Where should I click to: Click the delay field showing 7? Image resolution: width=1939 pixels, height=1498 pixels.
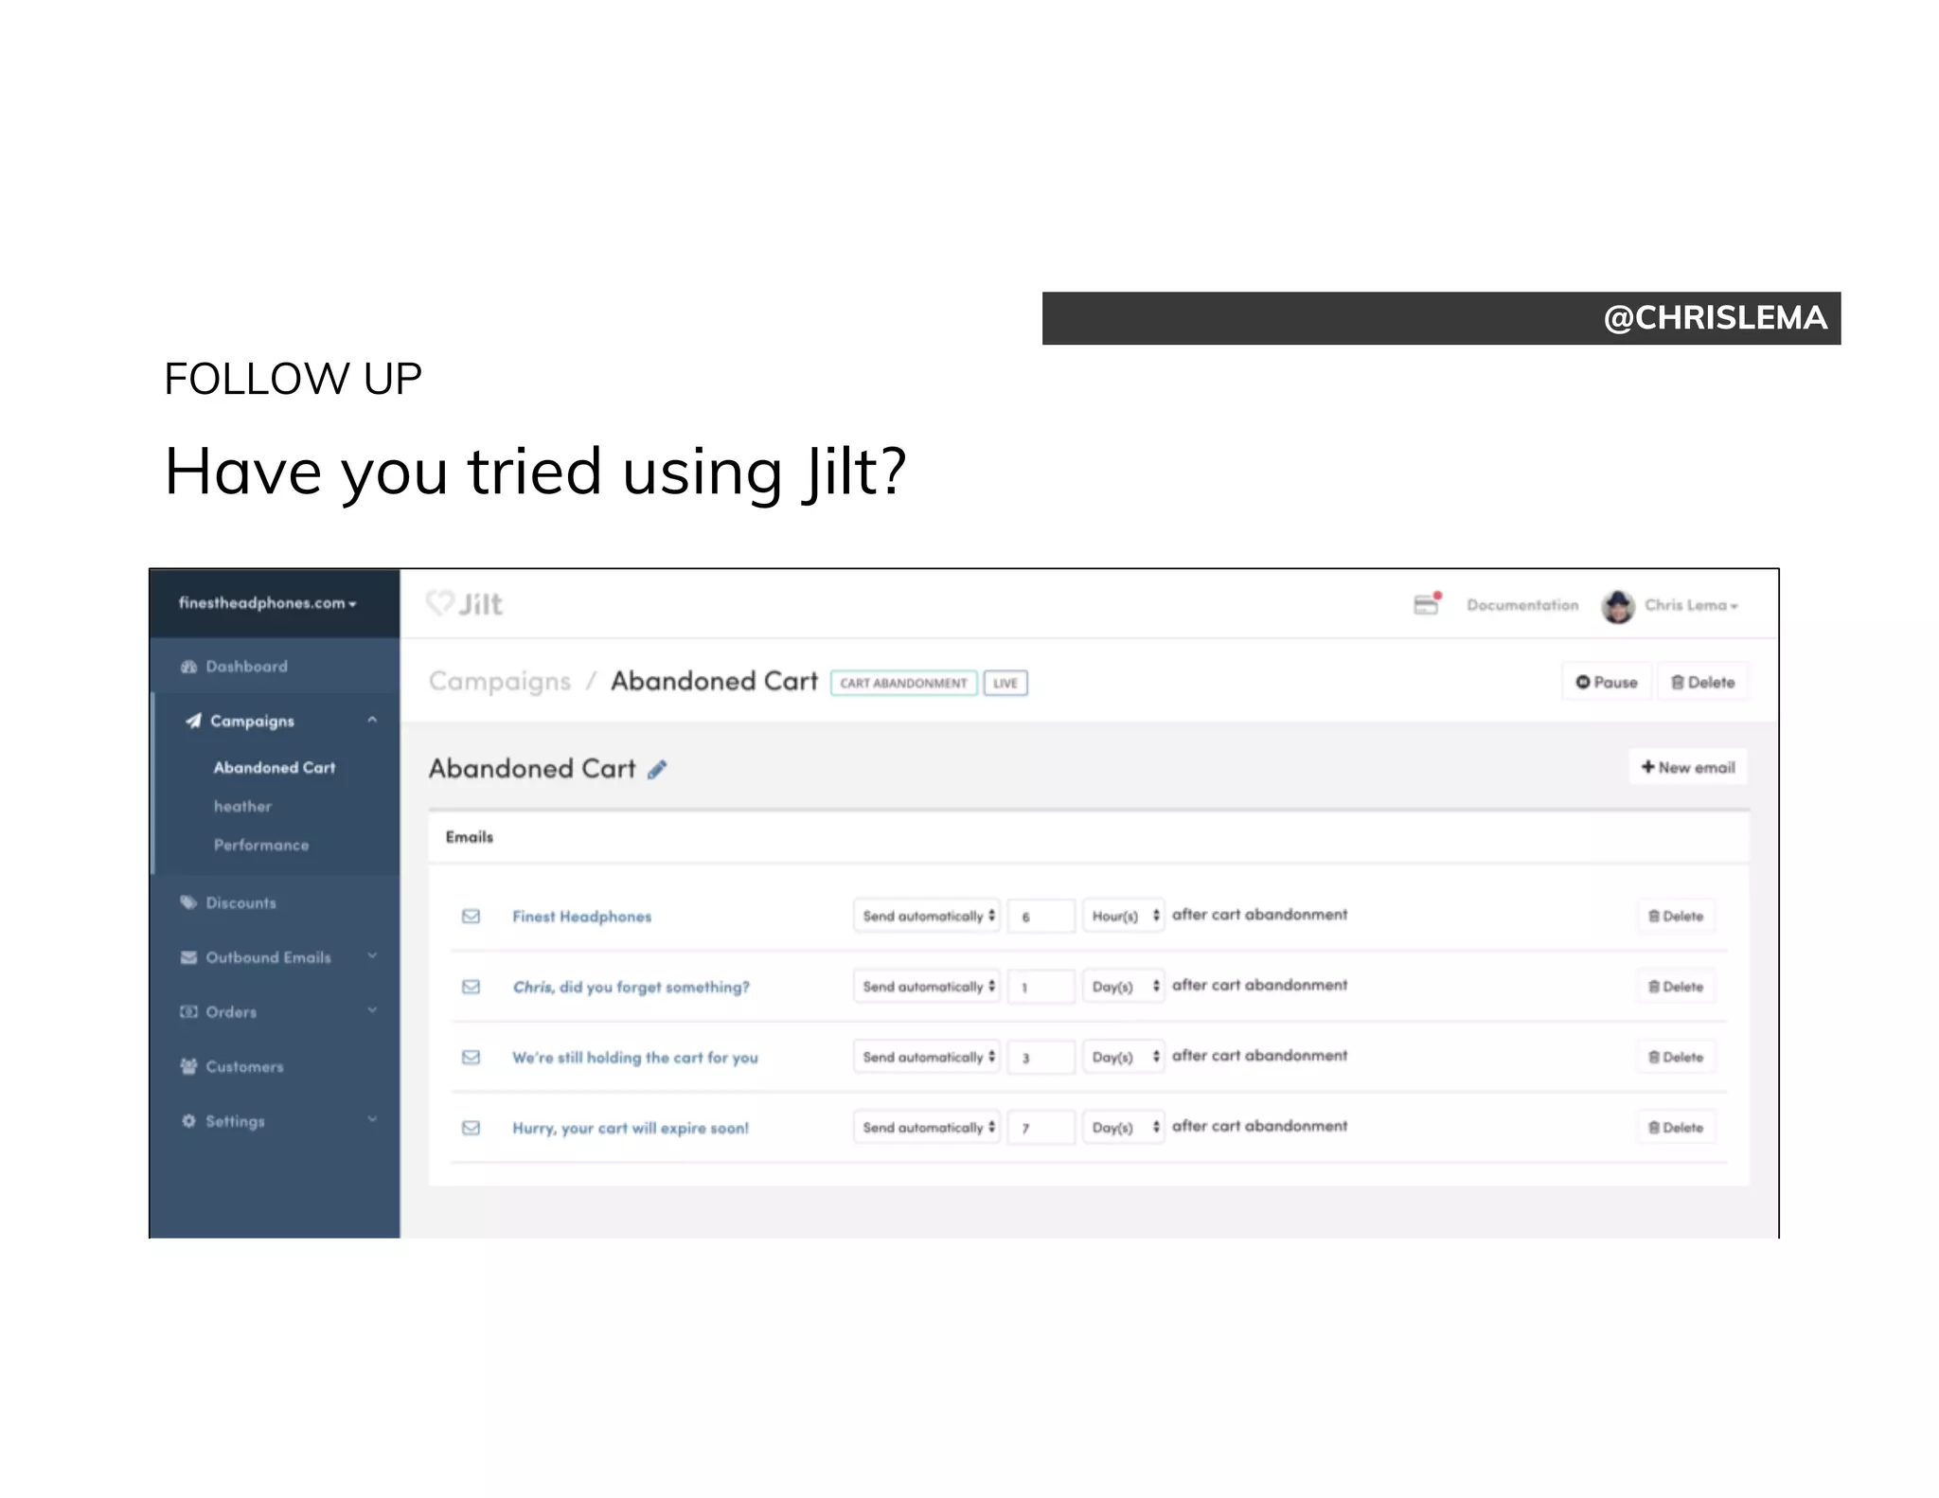click(1041, 1127)
